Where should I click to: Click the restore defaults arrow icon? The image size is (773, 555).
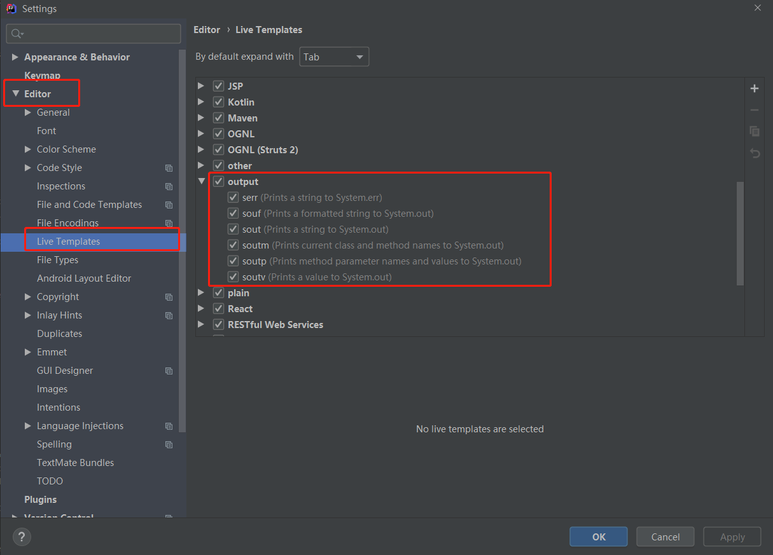pyautogui.click(x=755, y=153)
